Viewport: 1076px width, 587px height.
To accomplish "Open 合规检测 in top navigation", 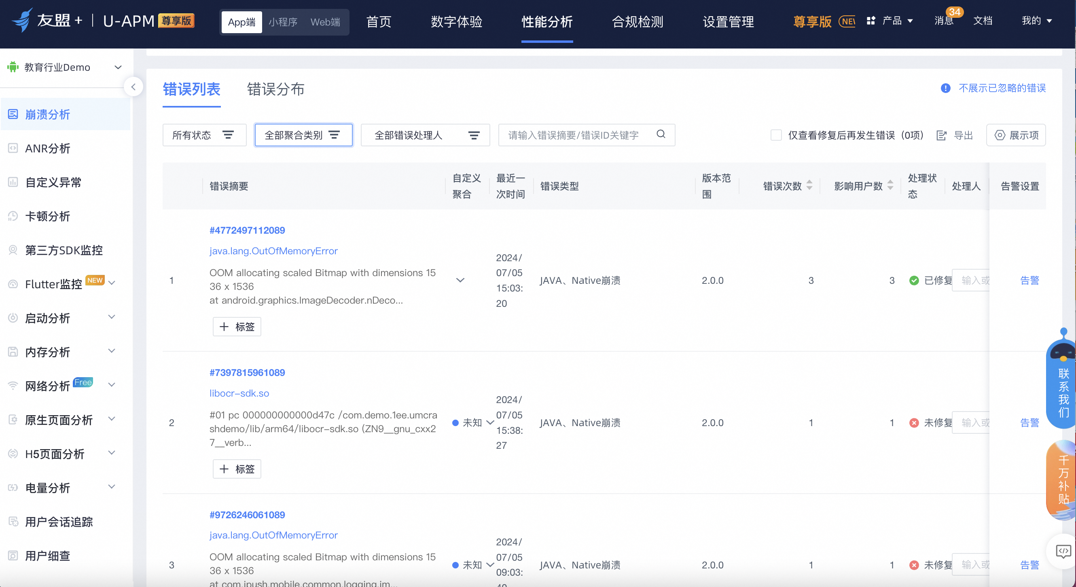I will [638, 22].
